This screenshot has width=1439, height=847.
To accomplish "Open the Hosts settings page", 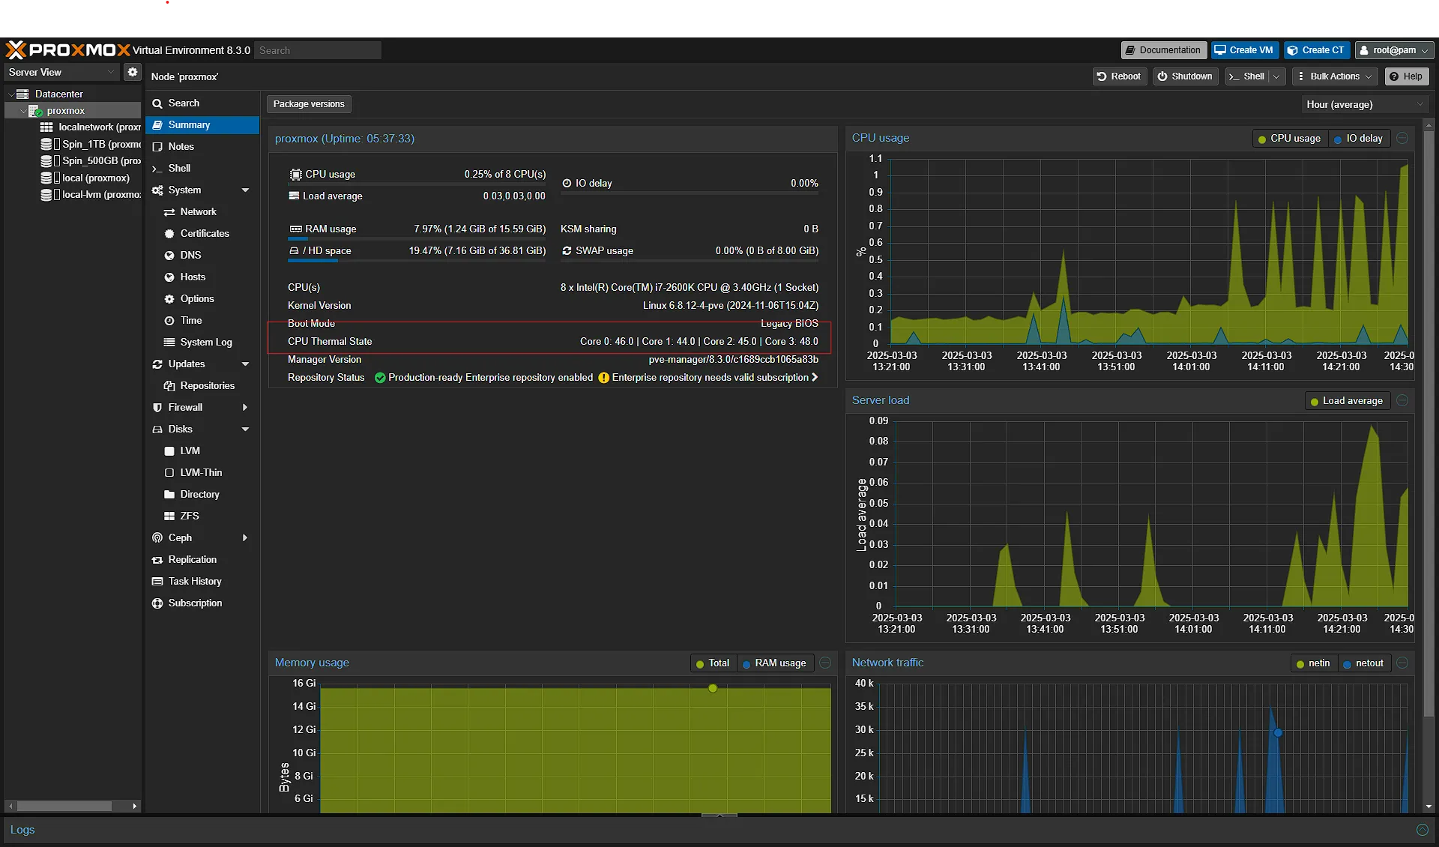I will [x=193, y=277].
